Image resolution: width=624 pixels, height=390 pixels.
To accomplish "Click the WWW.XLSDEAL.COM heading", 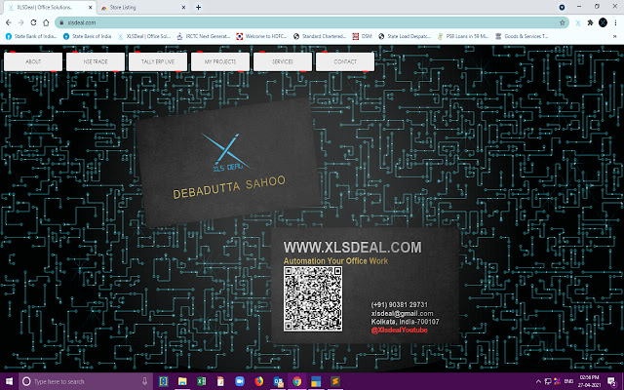I will [x=352, y=247].
